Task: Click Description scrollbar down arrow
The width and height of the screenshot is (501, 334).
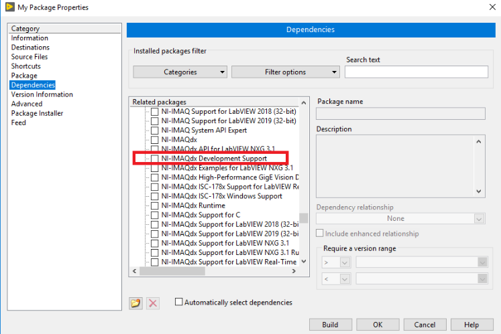Action: [479, 191]
